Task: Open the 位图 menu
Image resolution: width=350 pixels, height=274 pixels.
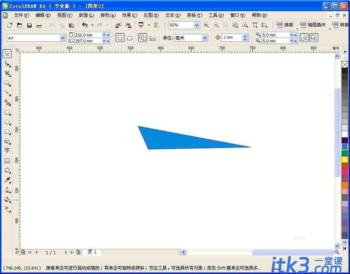Action: [151, 15]
